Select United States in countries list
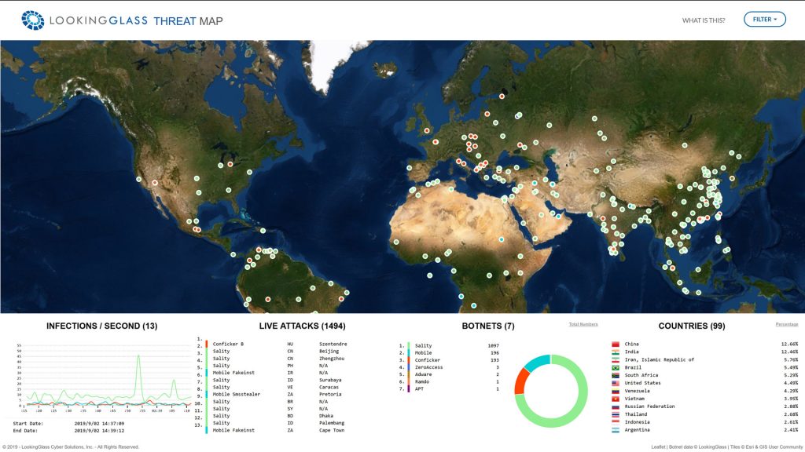Image resolution: width=805 pixels, height=452 pixels. pyautogui.click(x=642, y=383)
